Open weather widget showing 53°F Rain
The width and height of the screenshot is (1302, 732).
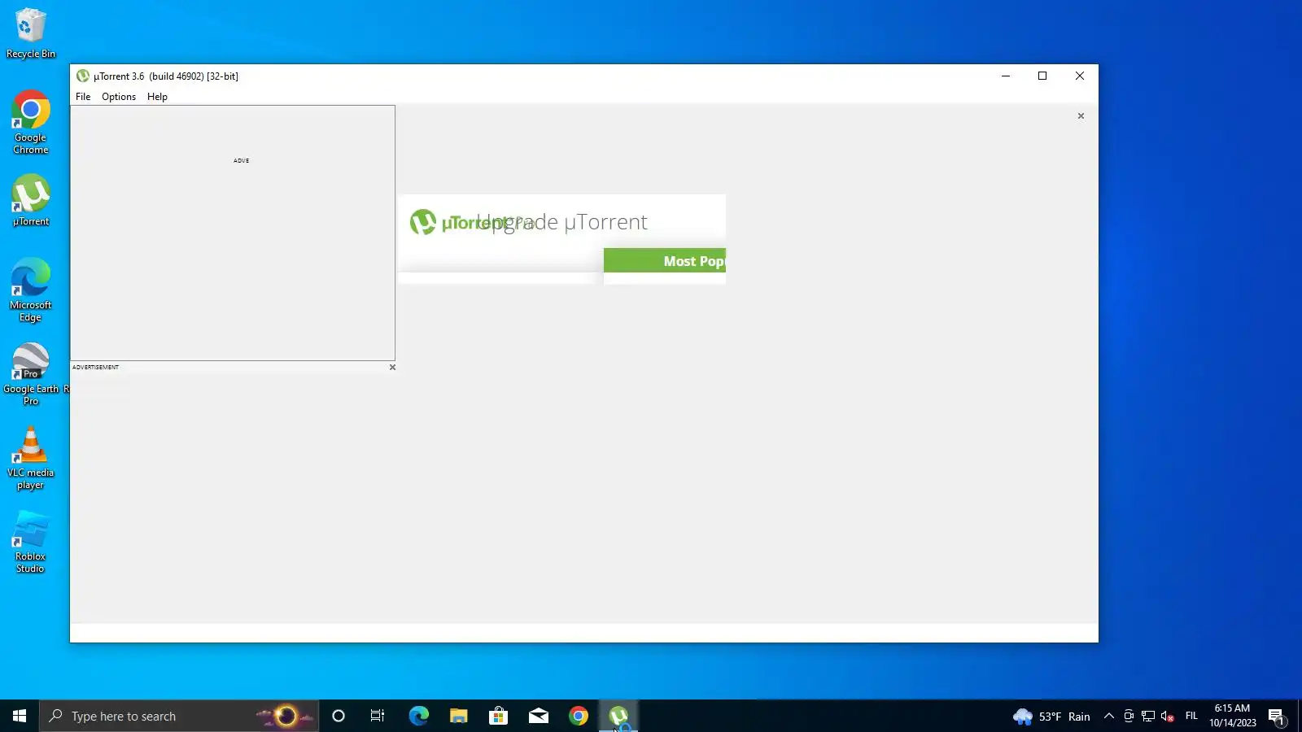click(x=1051, y=717)
